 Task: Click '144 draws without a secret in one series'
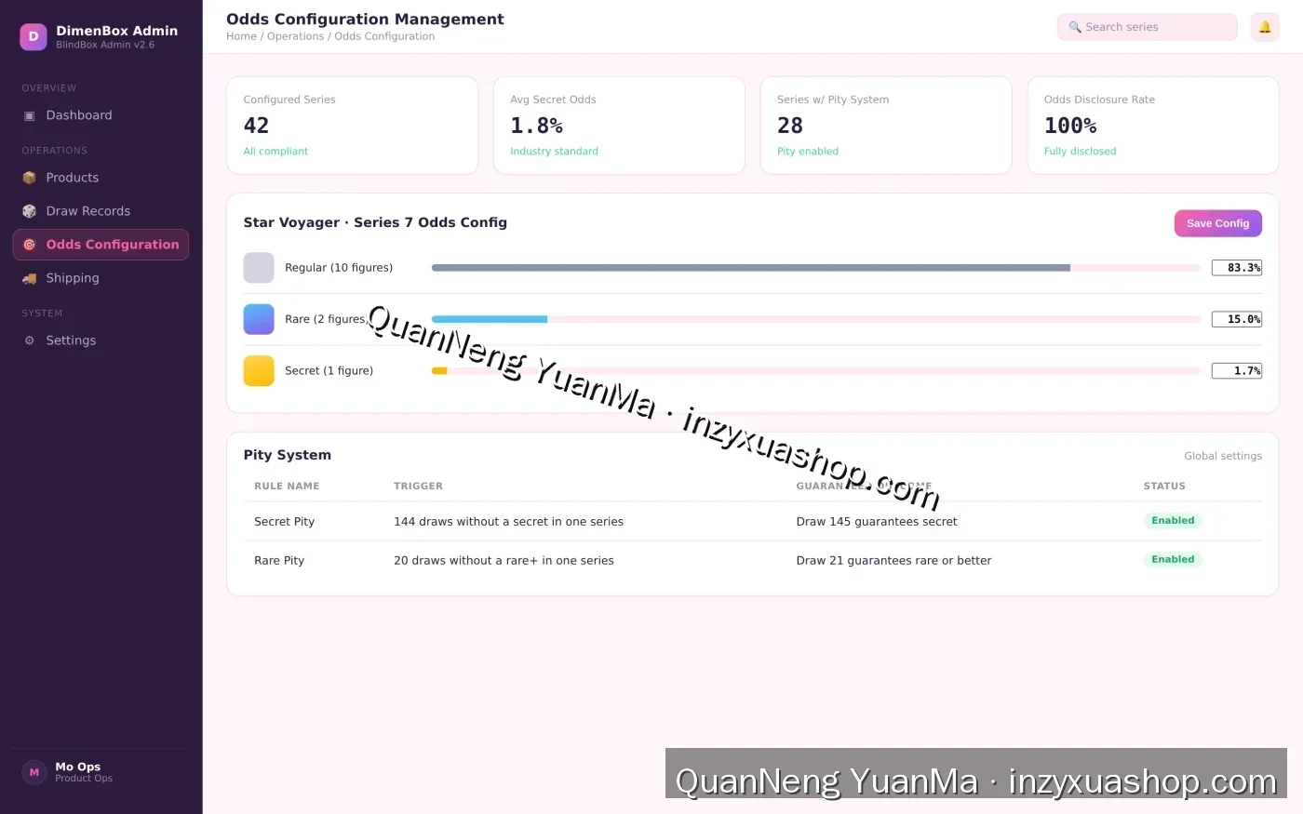click(508, 522)
